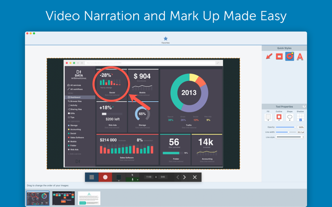This screenshot has height=207, width=332.
Task: Toggle the microphone narration button
Action: tap(133, 179)
